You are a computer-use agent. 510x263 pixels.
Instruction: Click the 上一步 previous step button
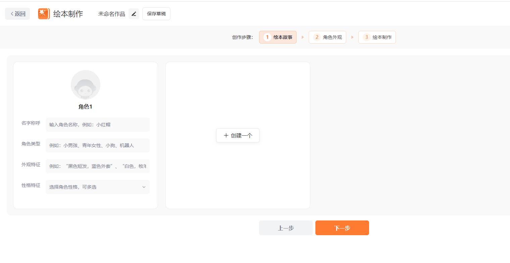pos(286,228)
